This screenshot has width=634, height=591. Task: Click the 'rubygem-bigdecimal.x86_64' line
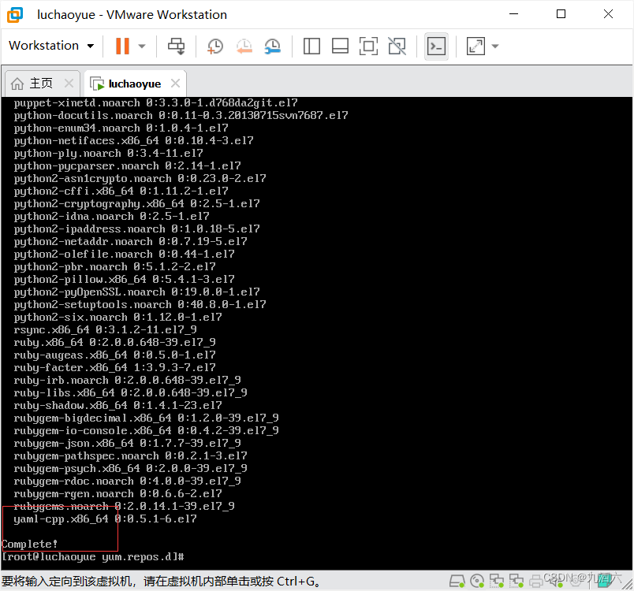tap(147, 418)
